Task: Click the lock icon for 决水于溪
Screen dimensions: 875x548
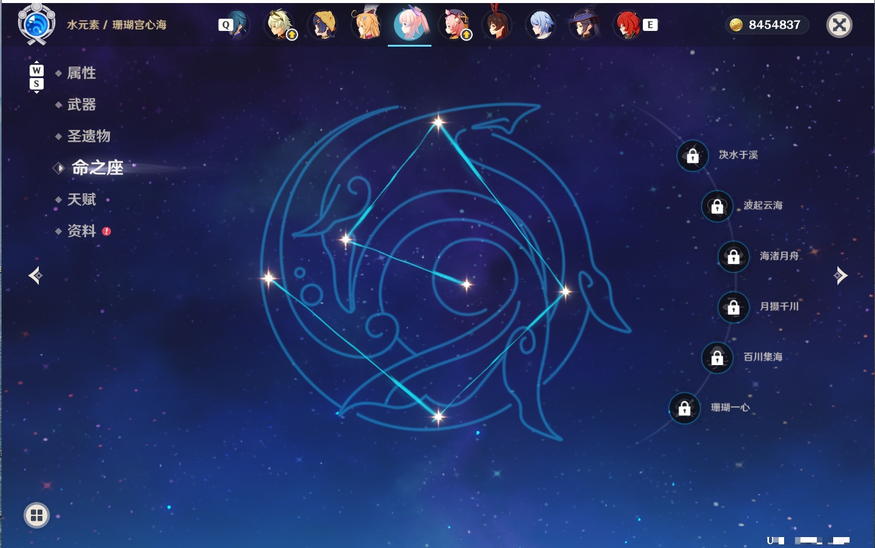Action: tap(693, 156)
